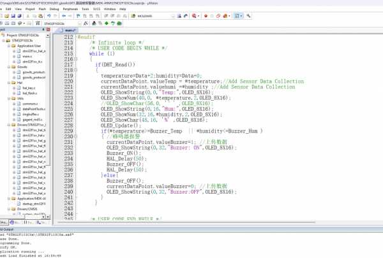This screenshot has width=383, height=258.
Task: Open the Tools menu
Action: (86, 9)
